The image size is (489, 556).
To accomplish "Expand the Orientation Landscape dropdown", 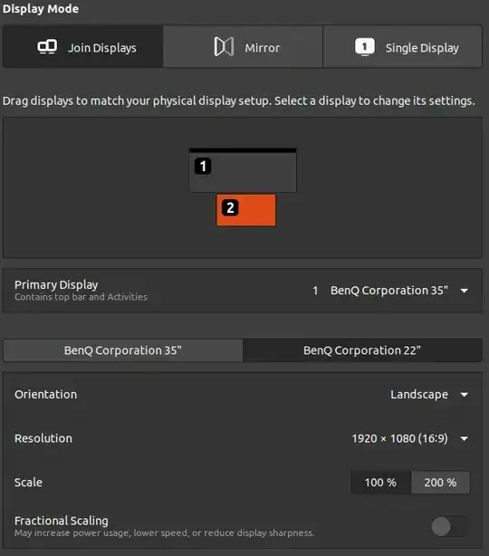I will [x=465, y=395].
